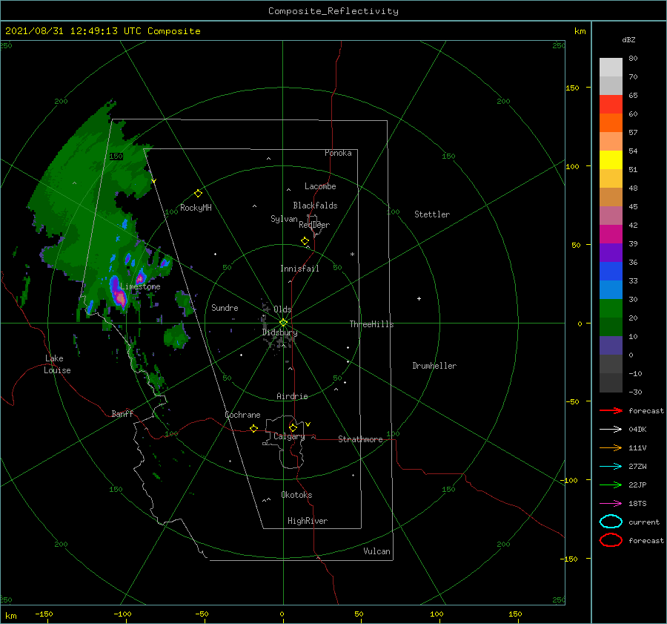Click the green 22JP arrow icon

tap(611, 485)
